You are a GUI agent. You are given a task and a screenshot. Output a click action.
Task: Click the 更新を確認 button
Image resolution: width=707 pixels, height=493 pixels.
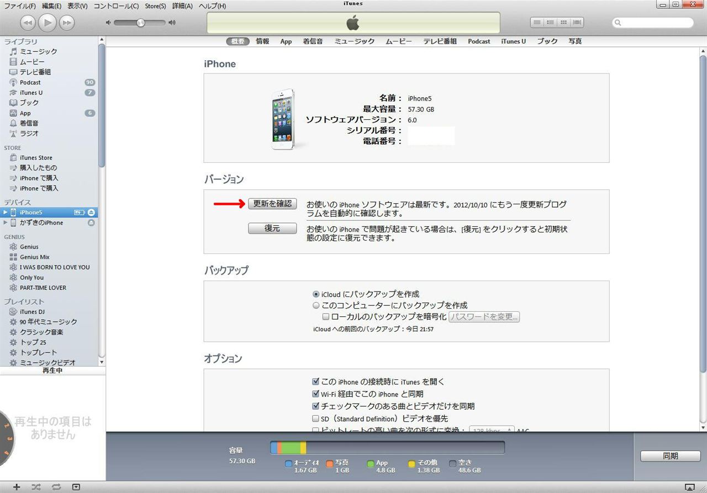[x=272, y=204]
